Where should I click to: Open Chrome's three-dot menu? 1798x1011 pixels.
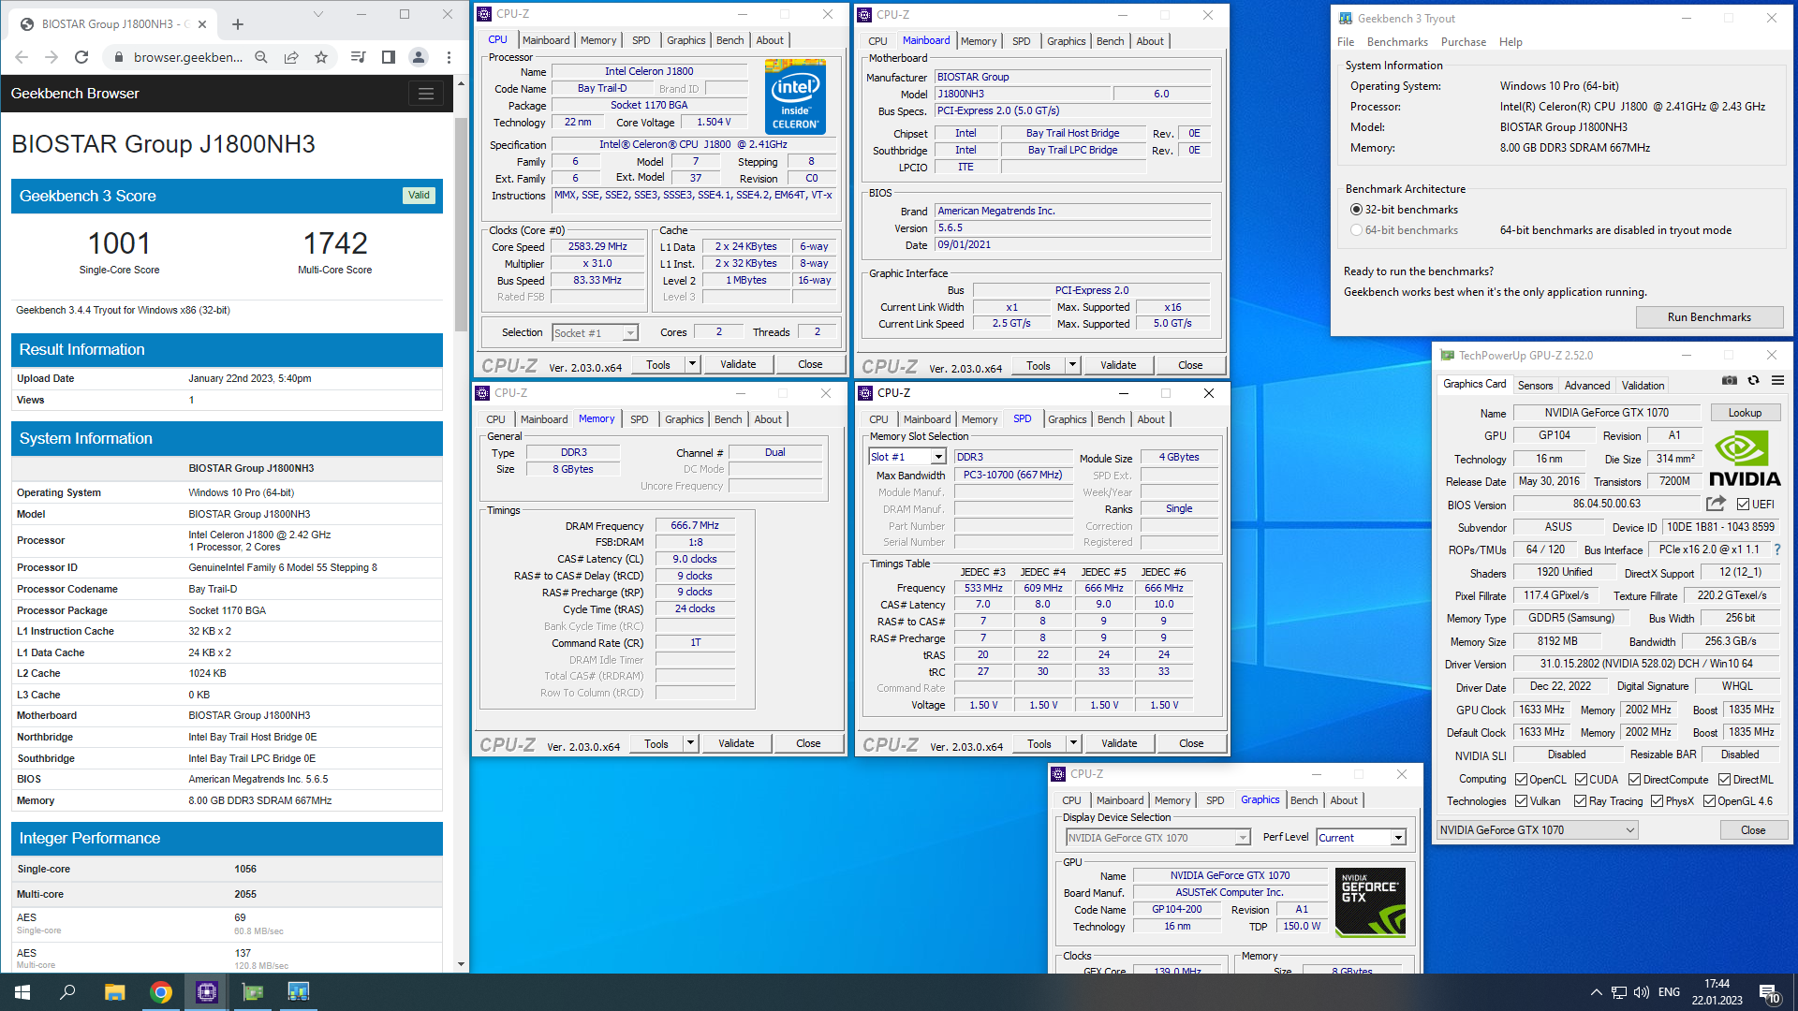tap(449, 57)
